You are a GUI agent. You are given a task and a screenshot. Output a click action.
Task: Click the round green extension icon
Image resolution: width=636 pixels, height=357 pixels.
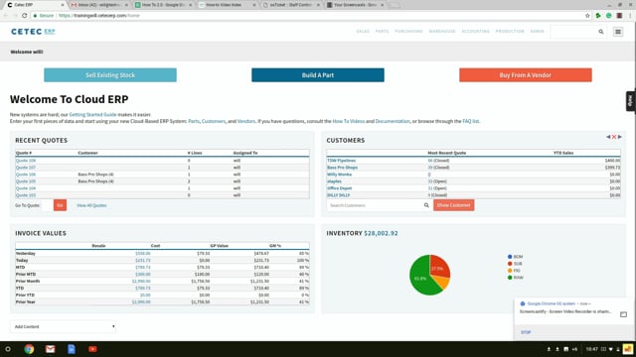609,16
